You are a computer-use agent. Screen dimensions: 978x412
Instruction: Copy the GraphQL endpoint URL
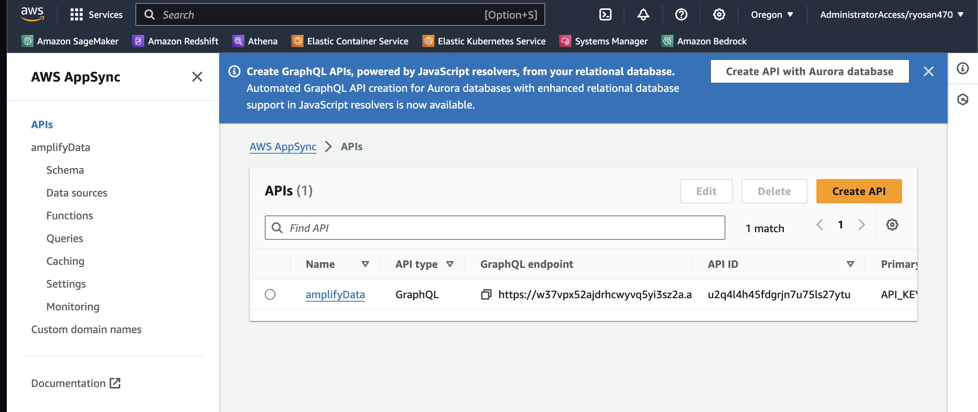(x=486, y=294)
